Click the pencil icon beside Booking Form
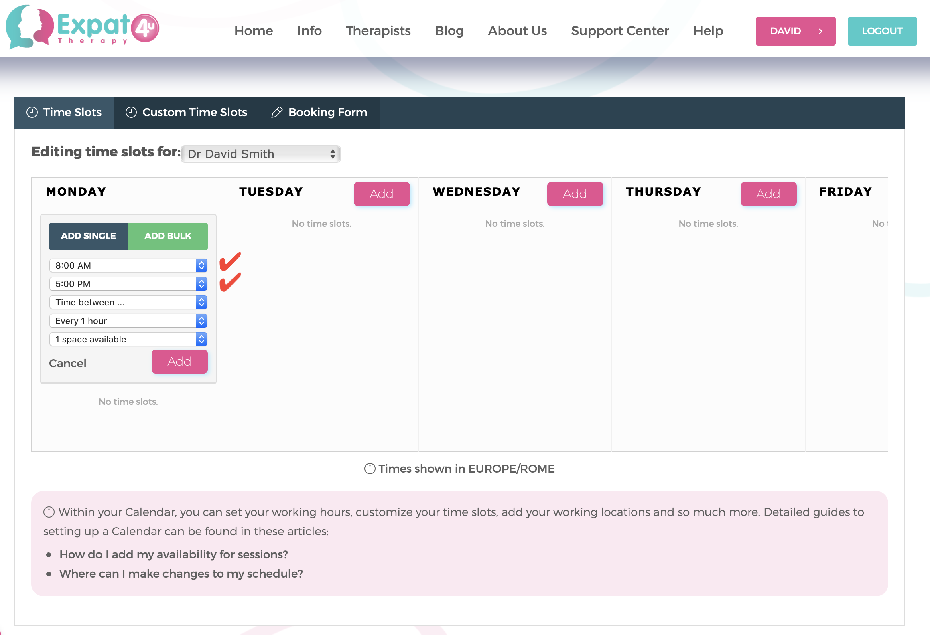Image resolution: width=930 pixels, height=635 pixels. tap(277, 112)
